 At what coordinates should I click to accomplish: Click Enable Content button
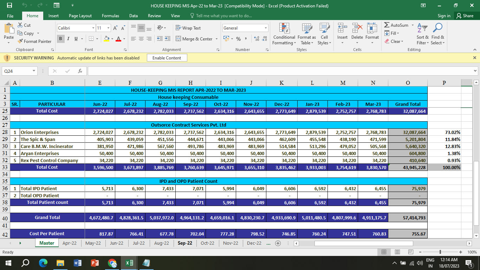(x=167, y=58)
